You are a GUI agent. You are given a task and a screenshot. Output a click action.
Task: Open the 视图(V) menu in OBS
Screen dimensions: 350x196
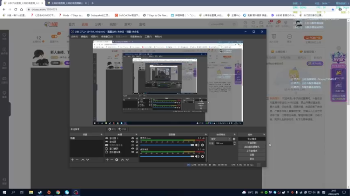(94, 37)
